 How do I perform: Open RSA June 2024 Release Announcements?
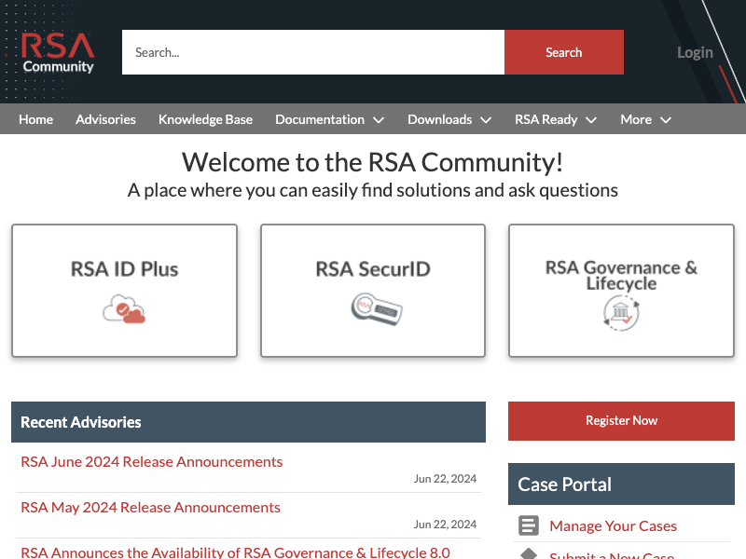(x=151, y=461)
